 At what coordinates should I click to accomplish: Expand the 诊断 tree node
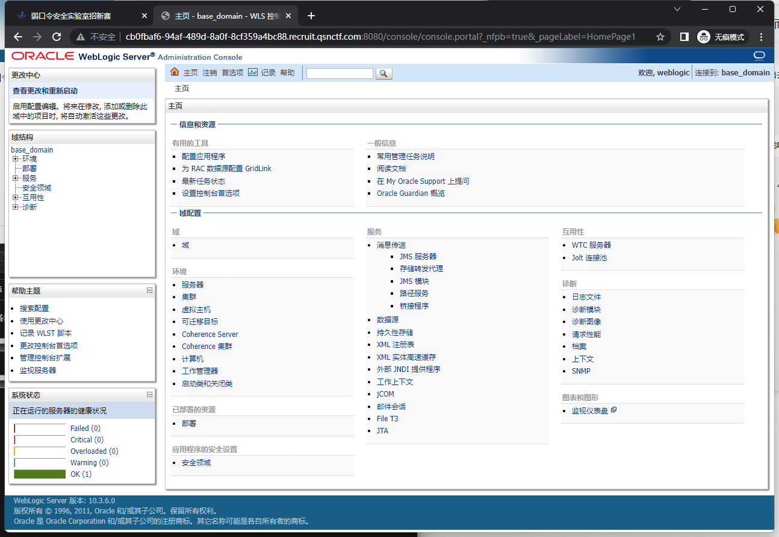[x=15, y=207]
